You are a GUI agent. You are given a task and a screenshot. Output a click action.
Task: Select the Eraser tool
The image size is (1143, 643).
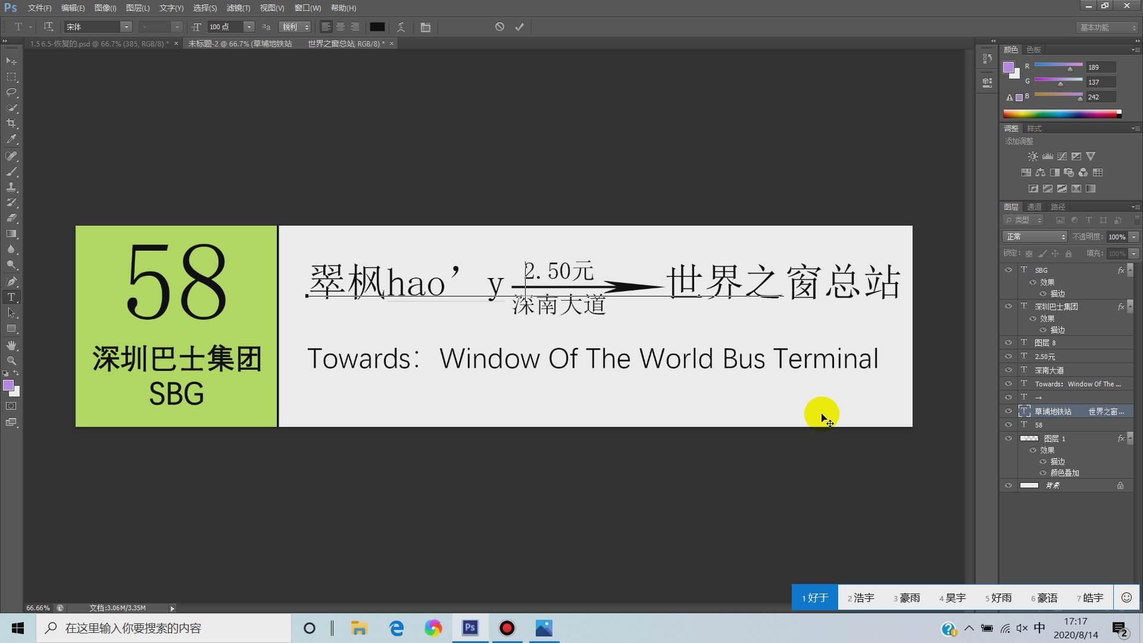[11, 218]
